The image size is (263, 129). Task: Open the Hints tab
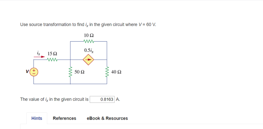click(37, 118)
